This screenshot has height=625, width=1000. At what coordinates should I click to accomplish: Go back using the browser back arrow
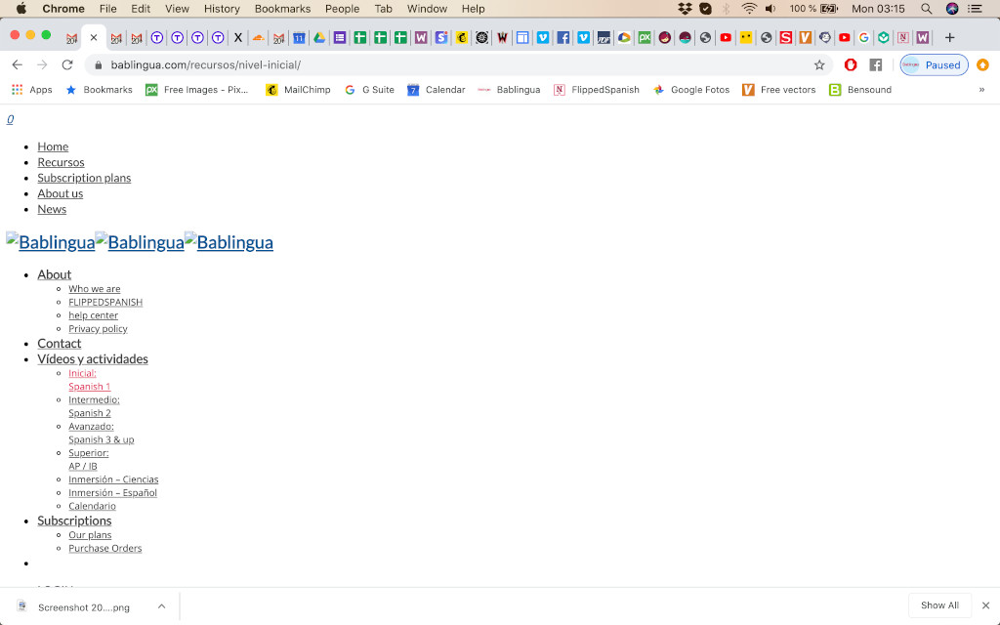click(18, 65)
